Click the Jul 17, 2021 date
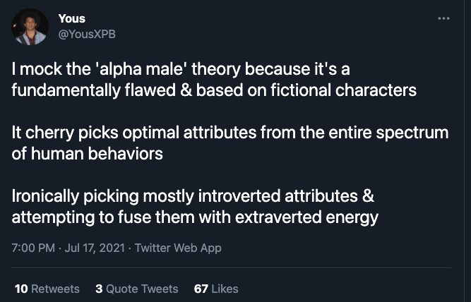Viewport: 471px width, 302px height. [x=95, y=248]
